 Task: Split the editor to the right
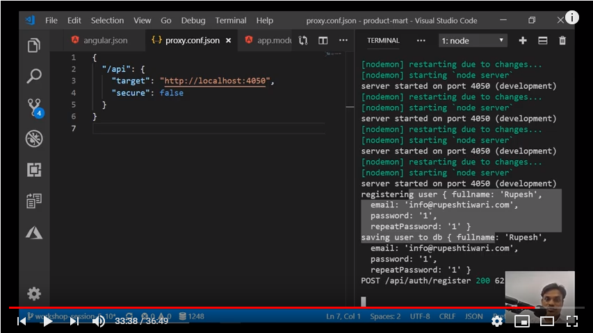323,40
